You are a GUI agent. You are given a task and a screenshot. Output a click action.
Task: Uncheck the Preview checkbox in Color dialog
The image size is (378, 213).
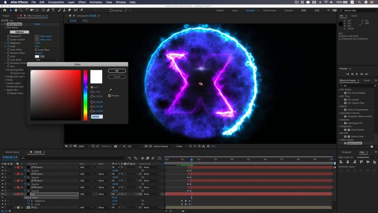tap(109, 95)
